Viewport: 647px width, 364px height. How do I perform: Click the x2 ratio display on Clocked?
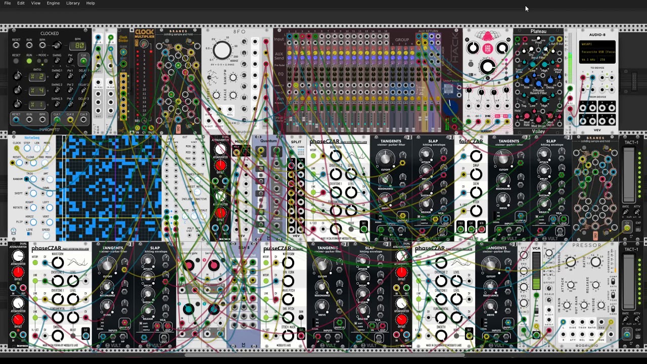tap(36, 76)
